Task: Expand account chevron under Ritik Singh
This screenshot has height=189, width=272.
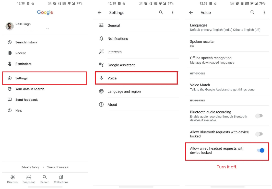Action: (x=48, y=29)
